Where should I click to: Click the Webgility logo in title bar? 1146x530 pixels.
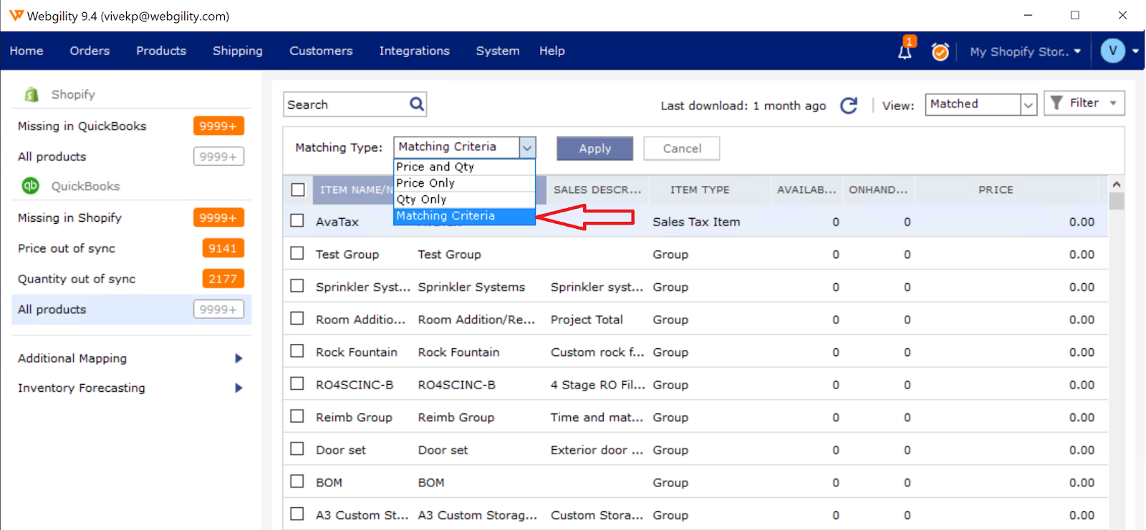[16, 16]
